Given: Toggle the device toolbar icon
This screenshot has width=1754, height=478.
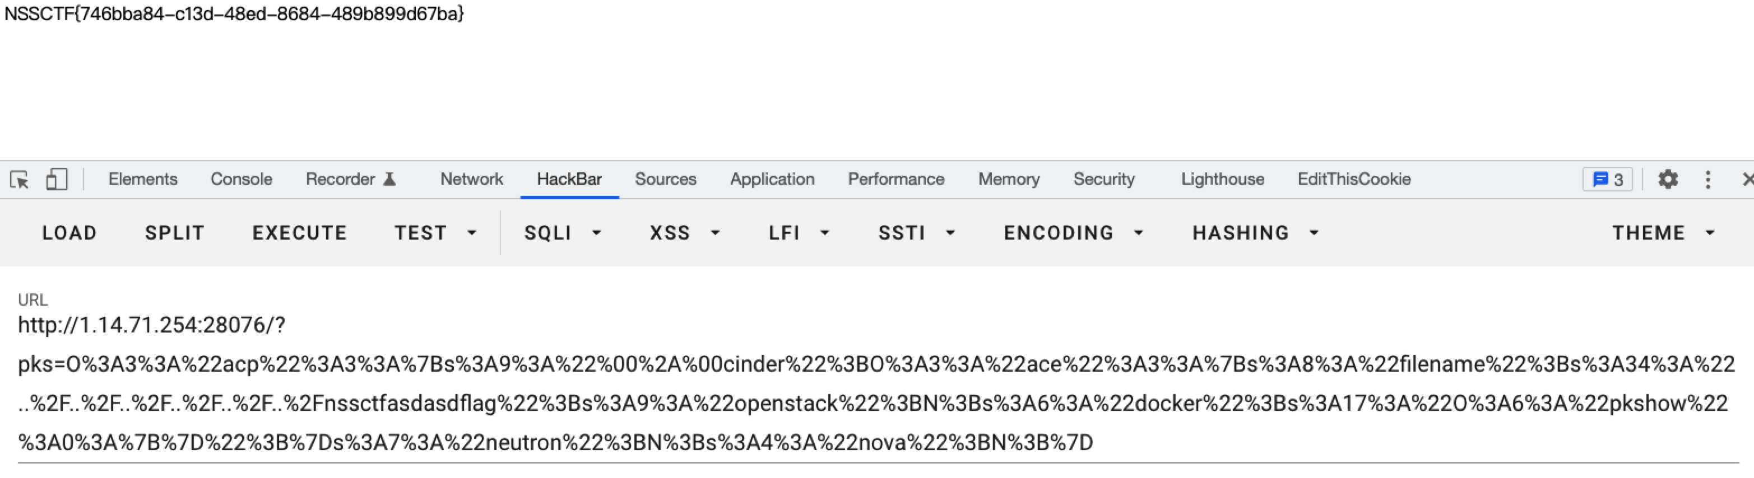Looking at the screenshot, I should (57, 180).
